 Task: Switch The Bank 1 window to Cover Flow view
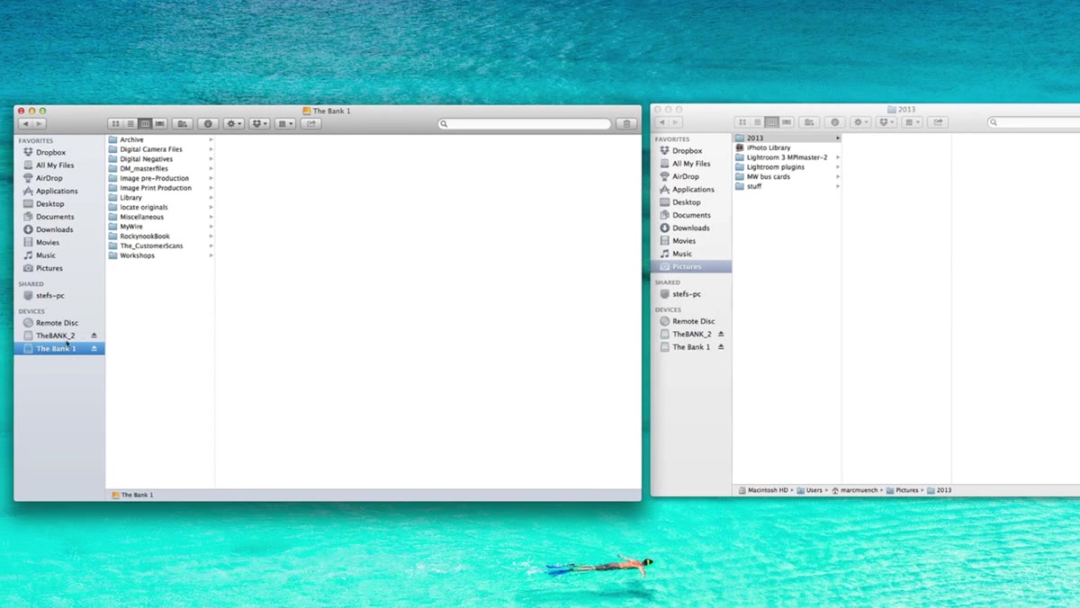point(159,124)
